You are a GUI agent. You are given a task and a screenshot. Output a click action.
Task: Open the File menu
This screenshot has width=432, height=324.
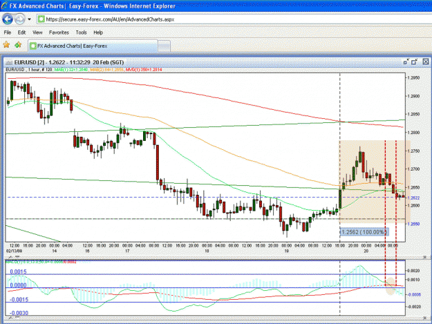coord(8,32)
